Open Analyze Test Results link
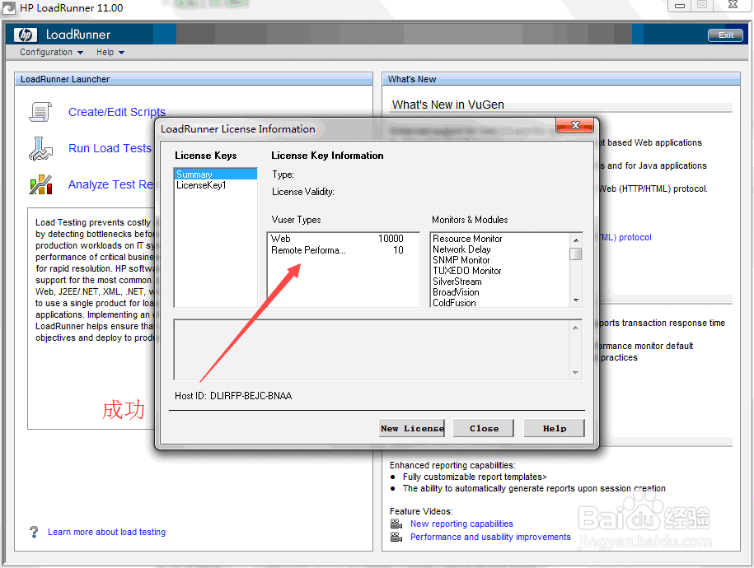The height and width of the screenshot is (568, 754). [111, 184]
